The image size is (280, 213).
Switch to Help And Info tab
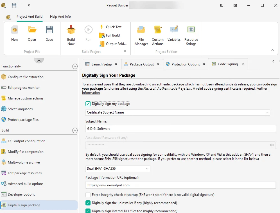point(60,17)
